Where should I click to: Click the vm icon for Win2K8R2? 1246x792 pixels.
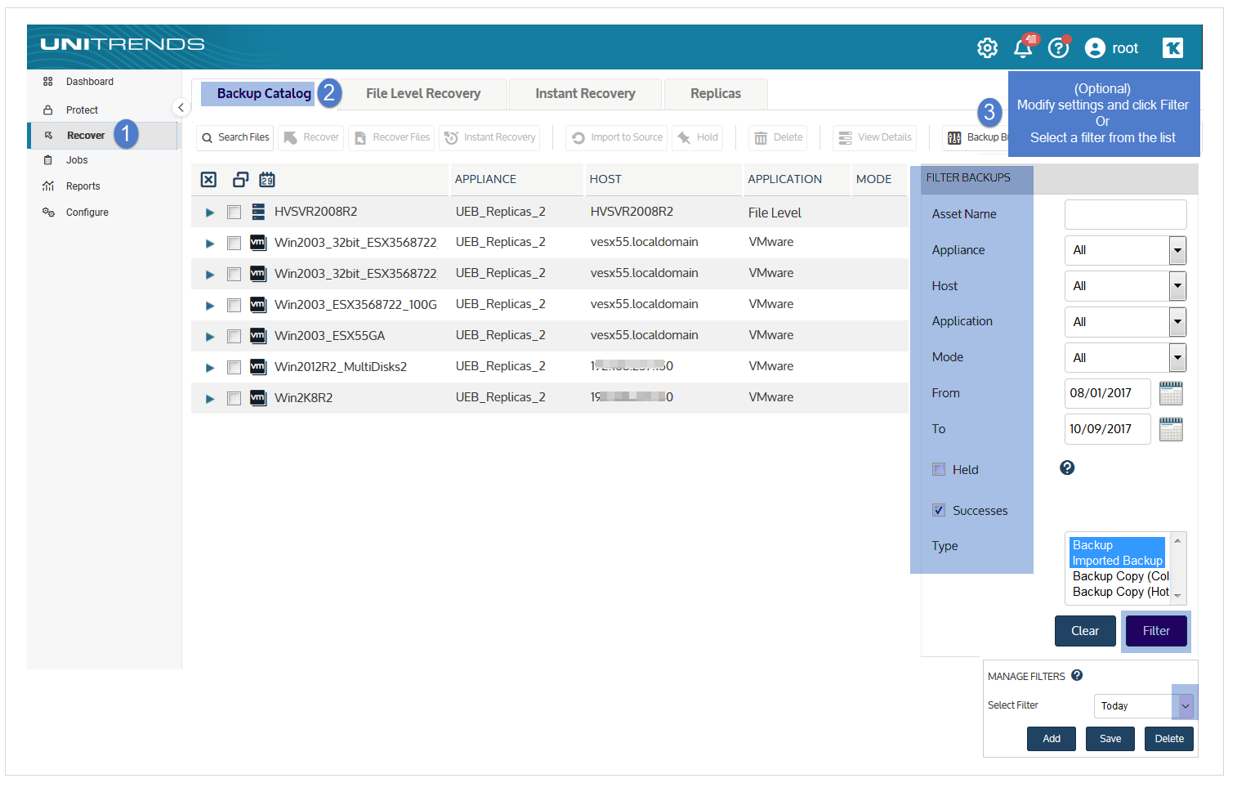[258, 398]
